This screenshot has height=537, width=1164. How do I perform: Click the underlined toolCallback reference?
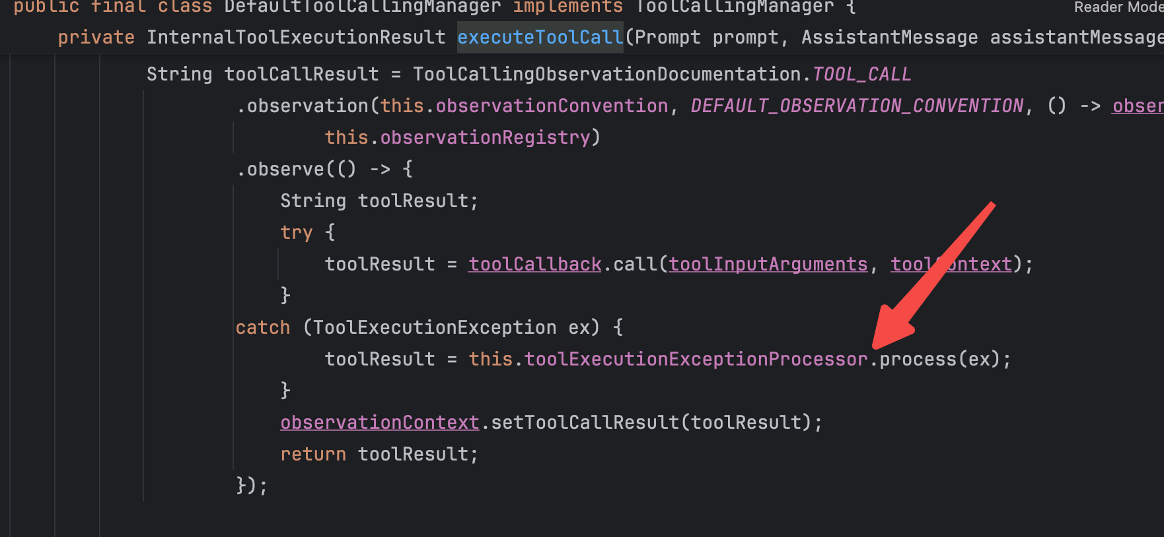click(534, 264)
